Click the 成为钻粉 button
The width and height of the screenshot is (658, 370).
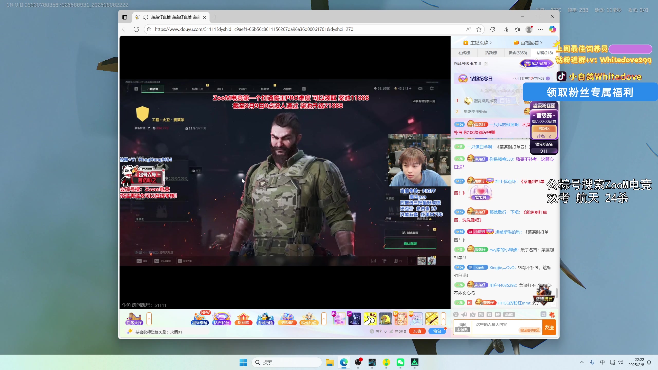click(x=536, y=63)
